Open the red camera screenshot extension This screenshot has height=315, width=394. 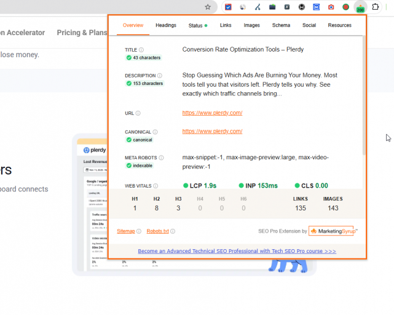click(331, 7)
